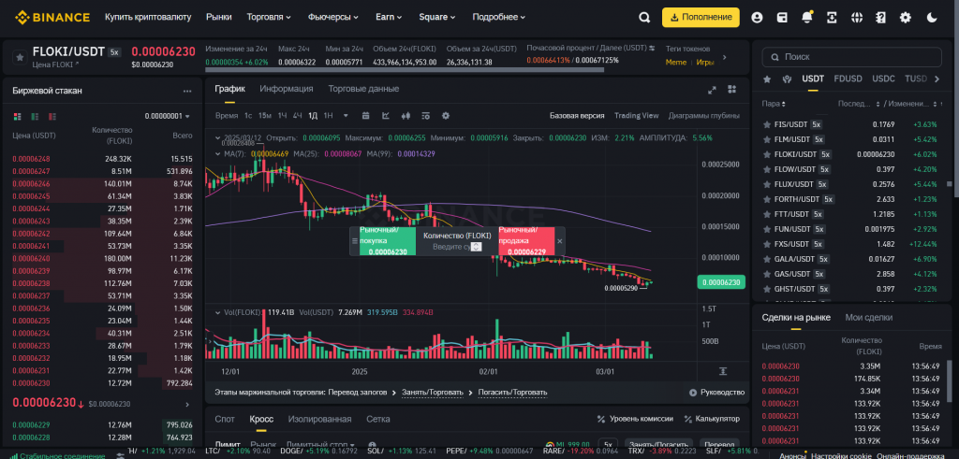Open the chart settings gear
959x459 pixels.
click(446, 115)
